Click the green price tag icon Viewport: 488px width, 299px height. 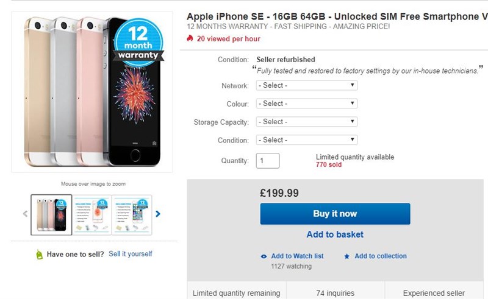coord(40,255)
